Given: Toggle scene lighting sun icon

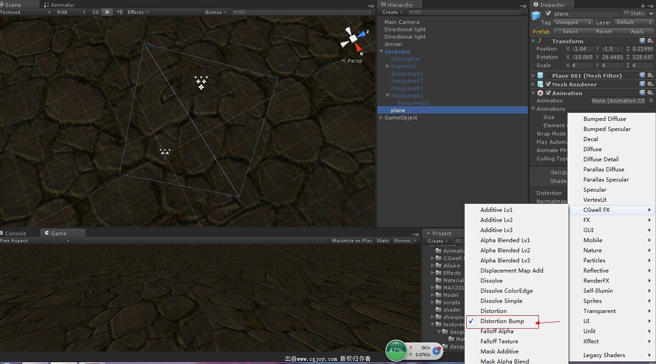Looking at the screenshot, I should click(107, 12).
